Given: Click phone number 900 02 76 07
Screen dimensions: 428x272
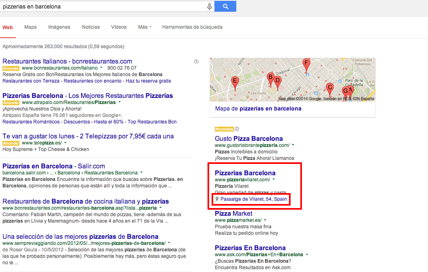Looking at the screenshot, I should [122, 68].
